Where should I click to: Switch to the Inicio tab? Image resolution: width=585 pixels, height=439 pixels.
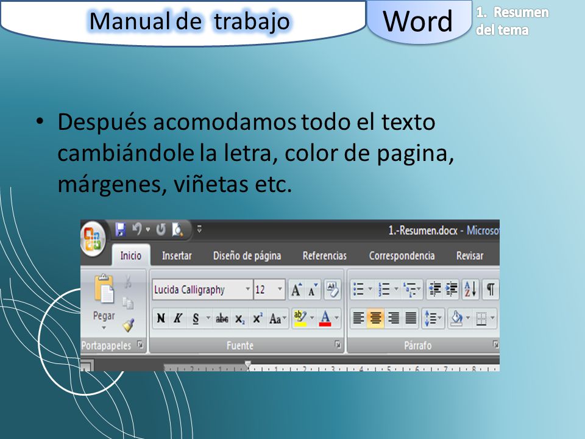click(x=130, y=255)
